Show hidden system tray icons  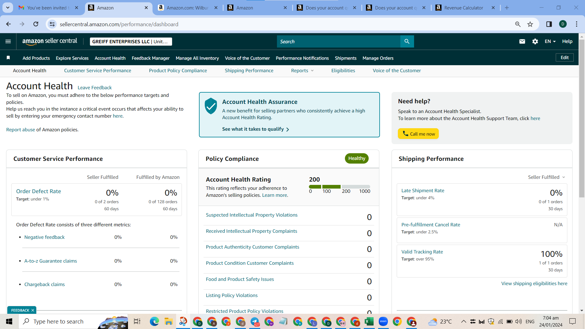(x=463, y=321)
